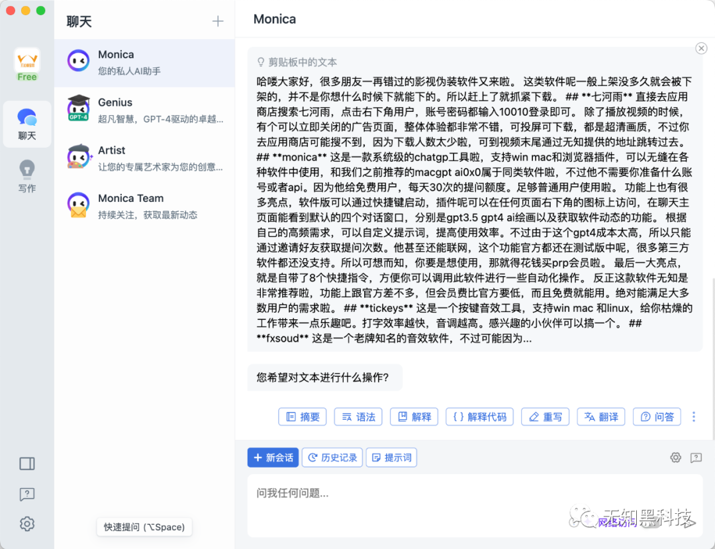
Task: Open 历史记录 history
Action: [x=332, y=458]
